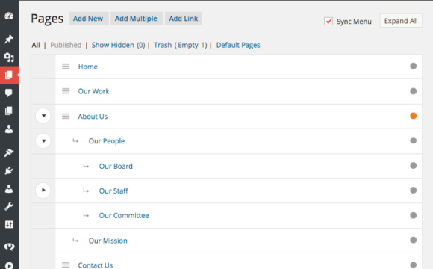The height and width of the screenshot is (269, 433).
Task: Open the Our Board page link
Action: (x=116, y=166)
